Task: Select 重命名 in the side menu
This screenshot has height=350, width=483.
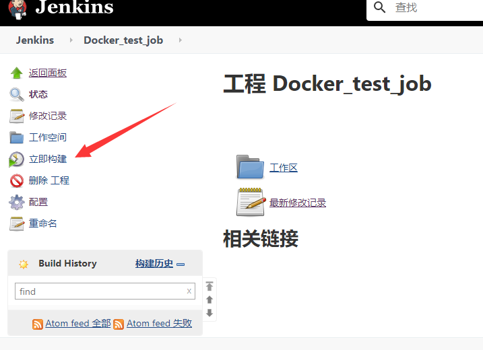Action: click(x=43, y=223)
